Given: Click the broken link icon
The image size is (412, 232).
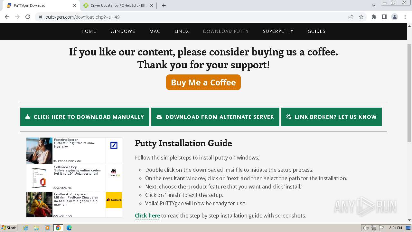Looking at the screenshot, I should [289, 117].
